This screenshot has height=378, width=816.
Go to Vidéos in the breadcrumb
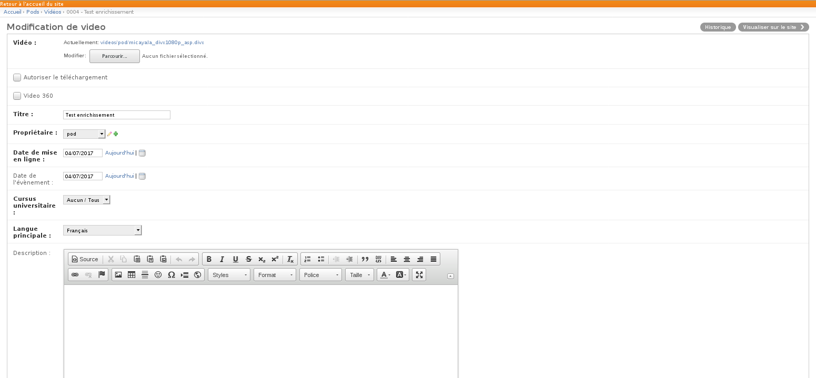[x=53, y=12]
